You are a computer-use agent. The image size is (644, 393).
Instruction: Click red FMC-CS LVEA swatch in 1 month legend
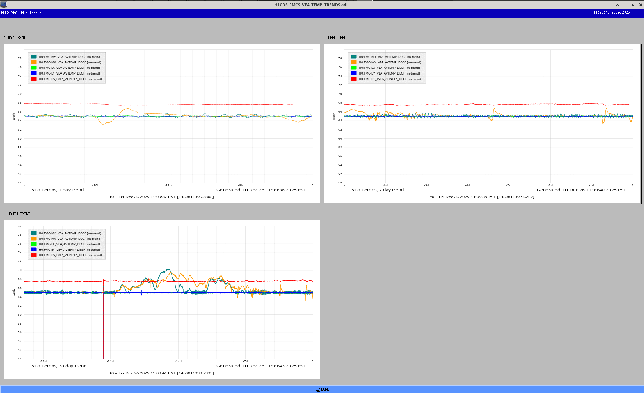click(34, 255)
